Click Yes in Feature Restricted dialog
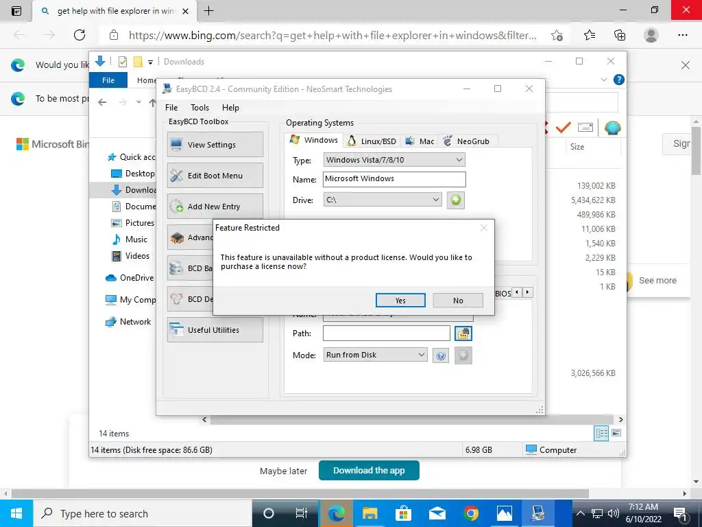The width and height of the screenshot is (702, 527). point(400,301)
